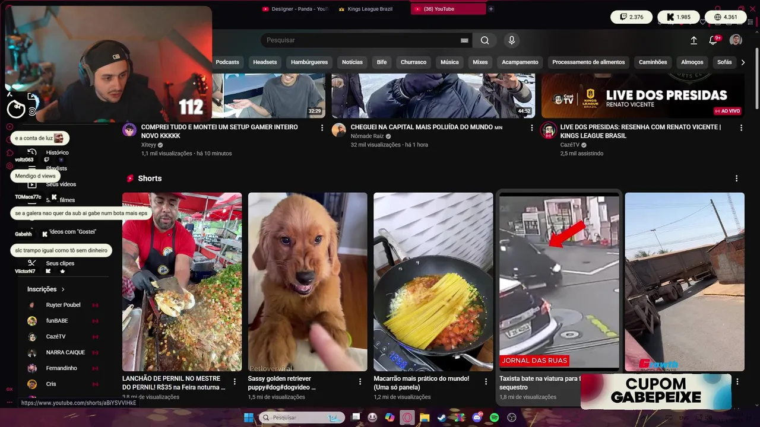Open YouTube notifications bell

(x=713, y=40)
